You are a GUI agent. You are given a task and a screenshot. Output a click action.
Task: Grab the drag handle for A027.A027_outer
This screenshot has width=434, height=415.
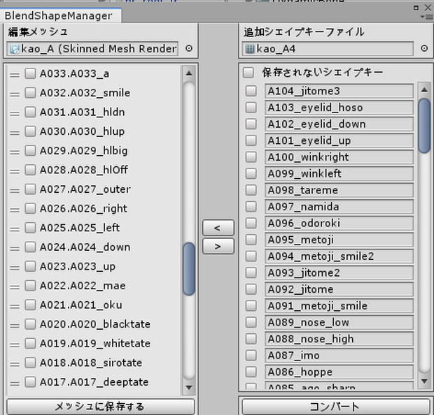[15, 190]
